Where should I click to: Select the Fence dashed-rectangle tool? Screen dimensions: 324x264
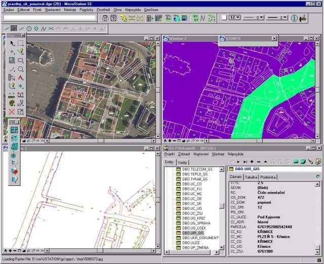pos(20,43)
